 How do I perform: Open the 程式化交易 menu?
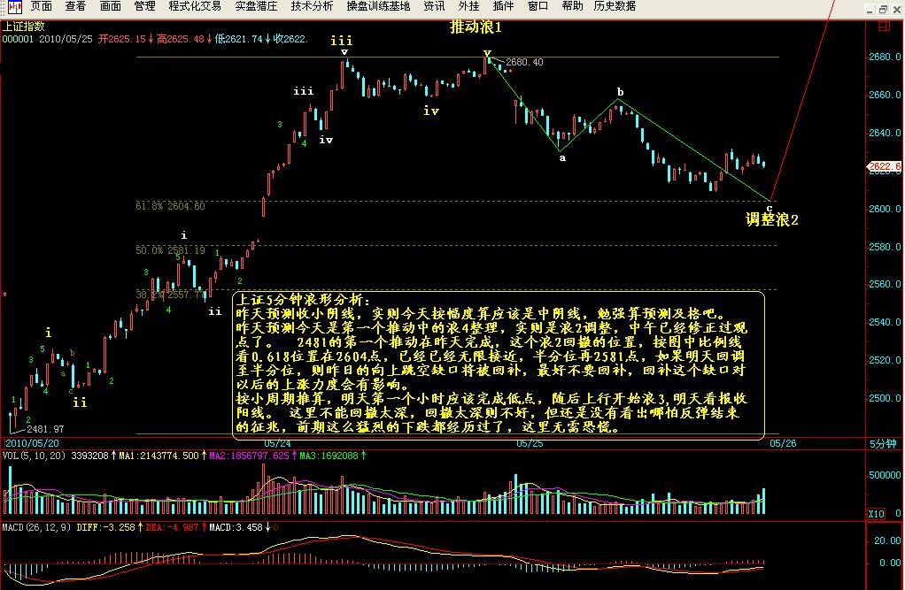click(195, 6)
